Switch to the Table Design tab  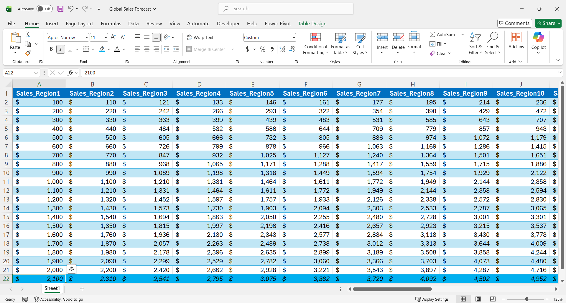(x=312, y=24)
